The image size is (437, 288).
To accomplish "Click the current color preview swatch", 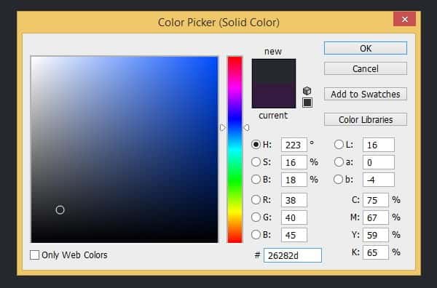I will click(x=274, y=96).
